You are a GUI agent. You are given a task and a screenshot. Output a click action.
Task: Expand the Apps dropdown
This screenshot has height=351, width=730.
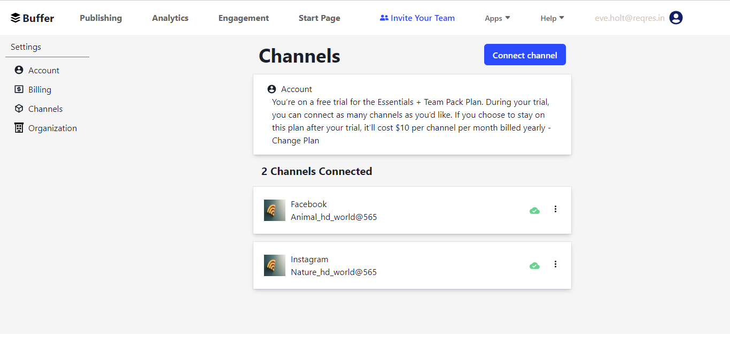pos(498,18)
